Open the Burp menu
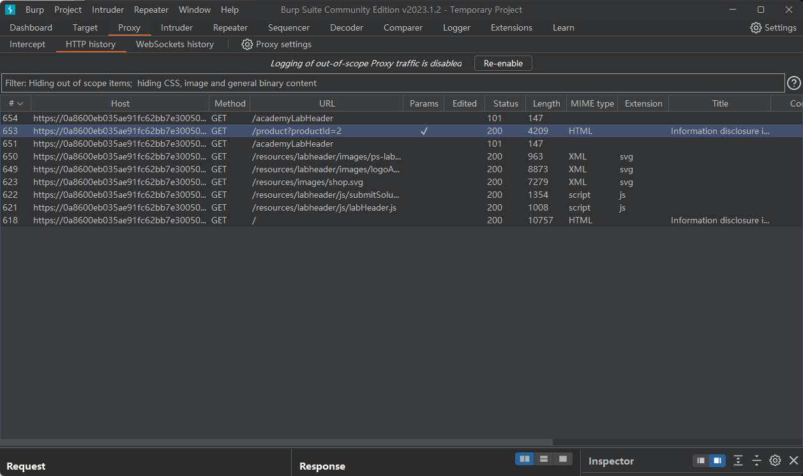Screen dimensions: 803x476 point(34,10)
